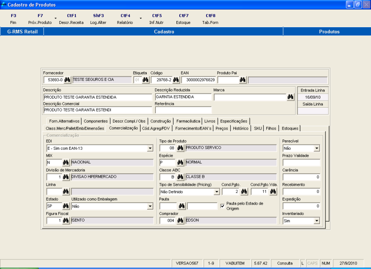The height and width of the screenshot is (269, 371).
Task: Open the Livros tab
Action: pos(210,121)
